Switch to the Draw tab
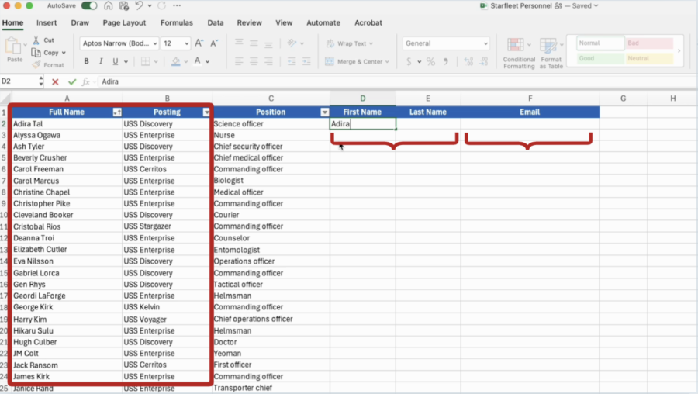This screenshot has width=698, height=394. pos(80,22)
